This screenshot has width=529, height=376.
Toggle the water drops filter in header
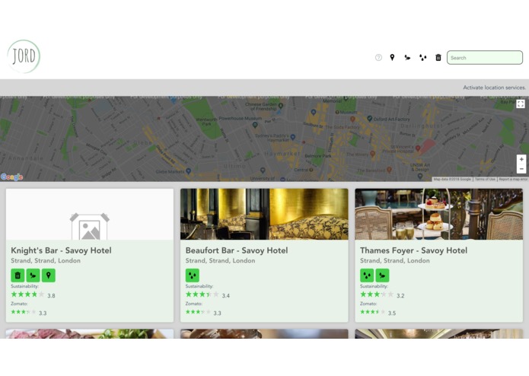[x=422, y=58]
